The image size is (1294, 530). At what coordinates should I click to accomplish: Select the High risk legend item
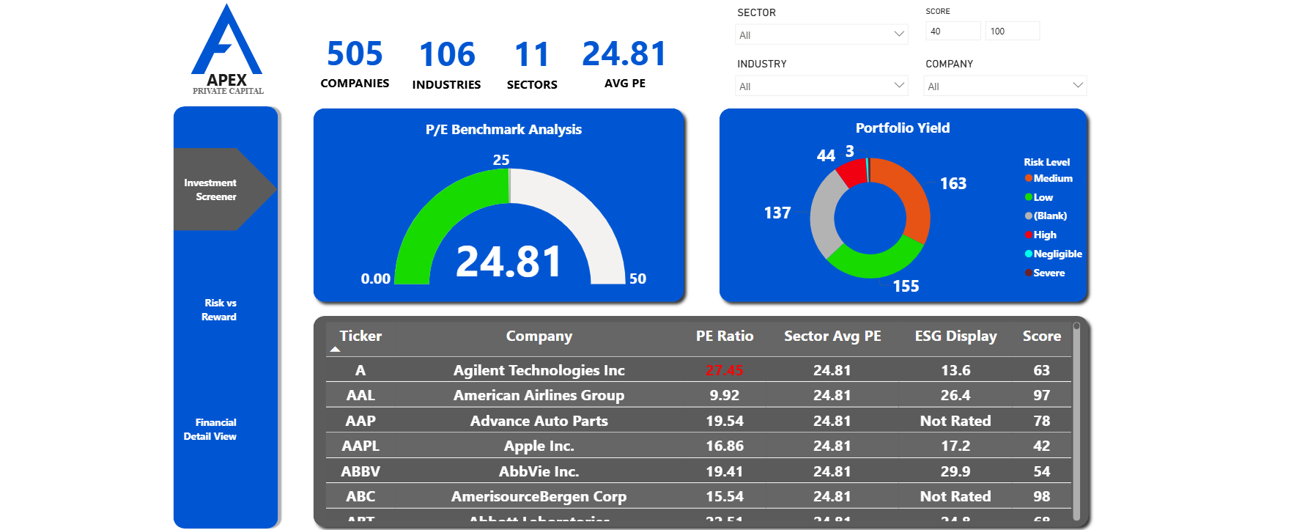[1044, 235]
